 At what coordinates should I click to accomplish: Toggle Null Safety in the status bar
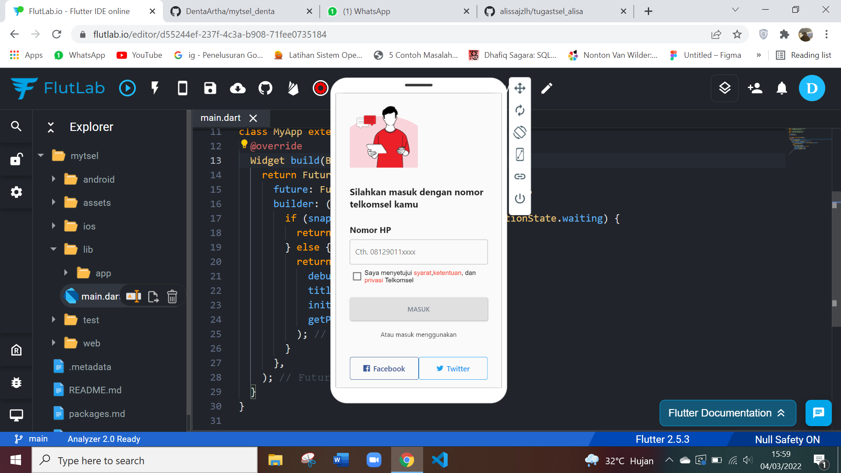(787, 439)
